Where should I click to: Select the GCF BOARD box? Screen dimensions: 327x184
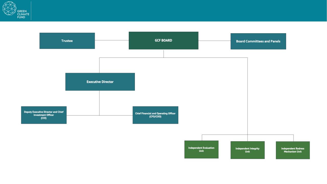(163, 40)
